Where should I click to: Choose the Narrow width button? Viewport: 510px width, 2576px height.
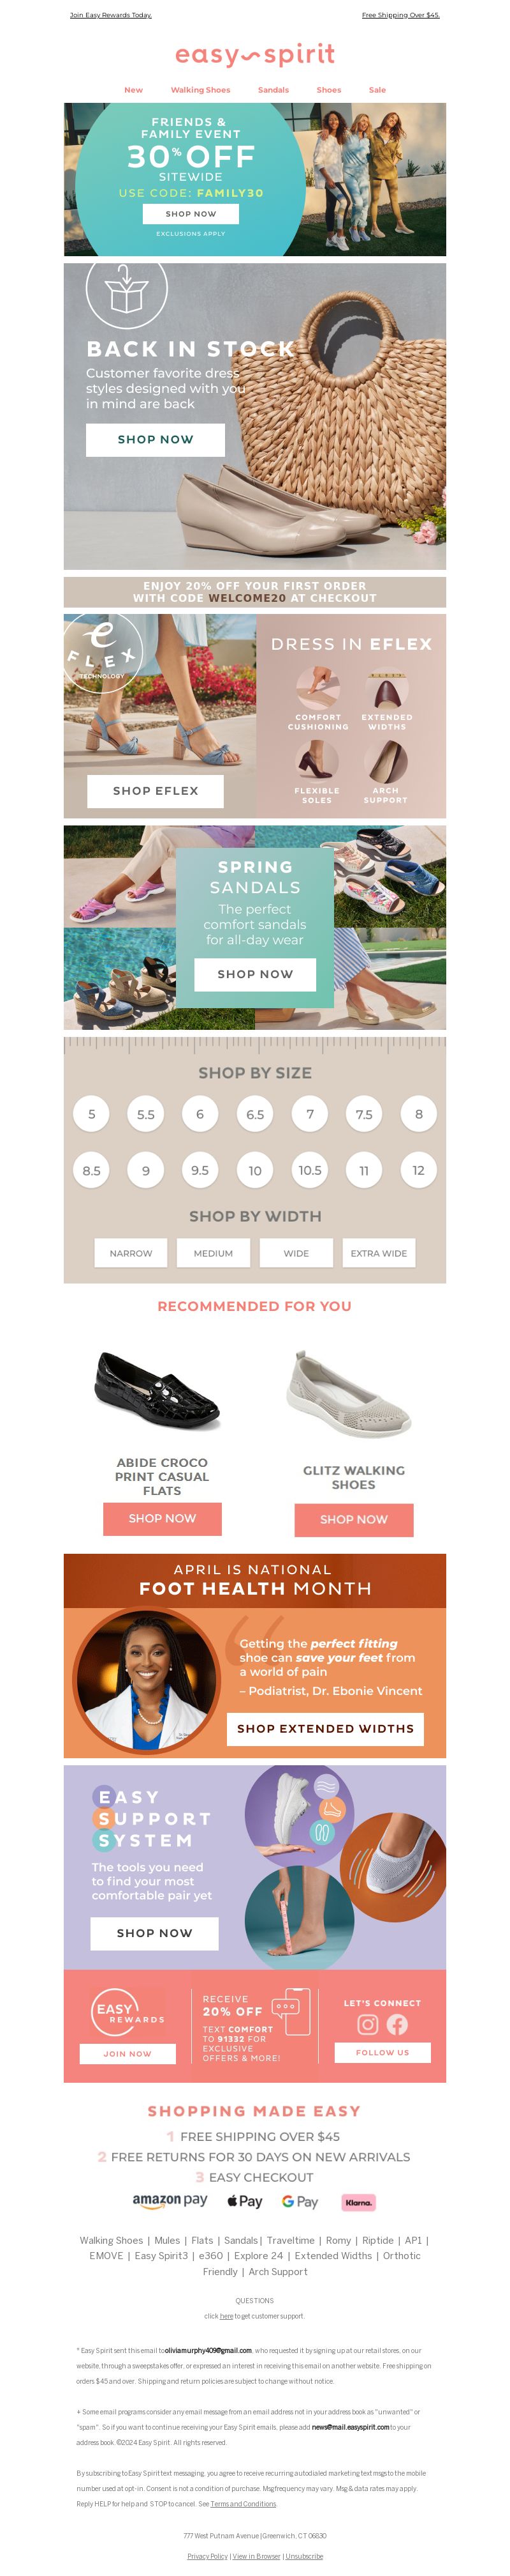131,1253
